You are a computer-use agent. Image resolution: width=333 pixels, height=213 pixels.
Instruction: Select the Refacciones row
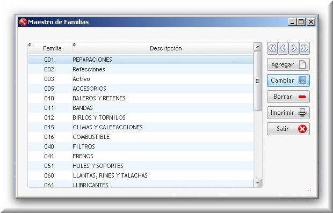[x=141, y=69]
